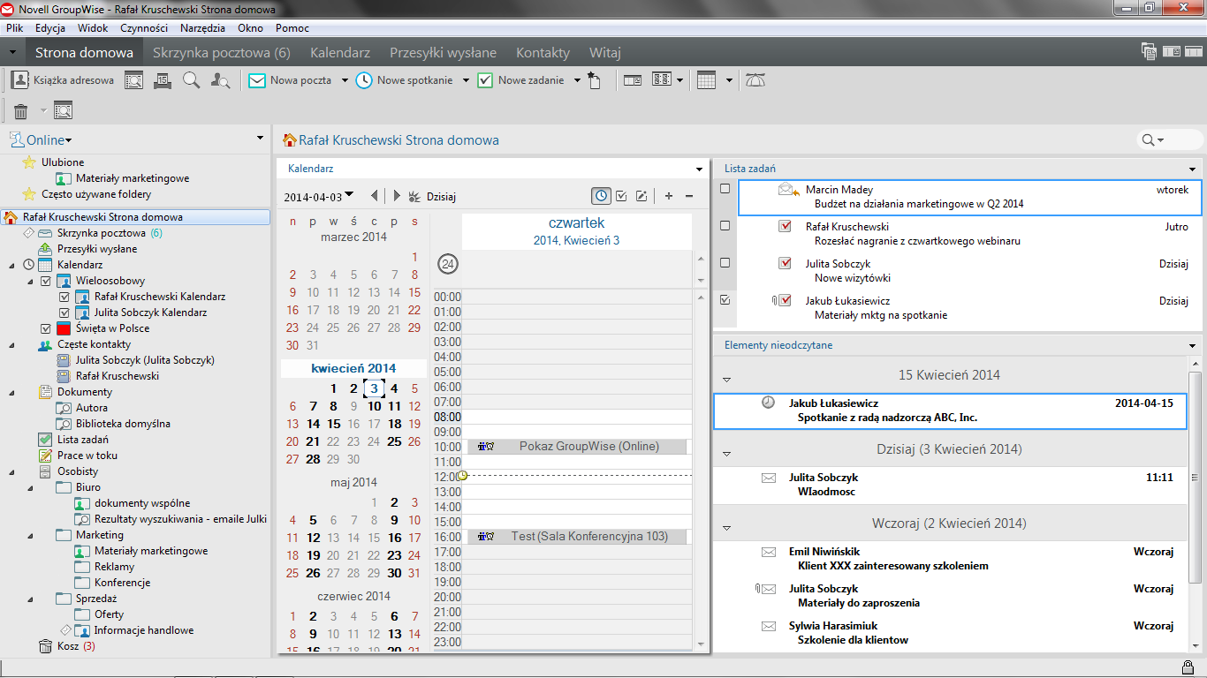This screenshot has height=678, width=1207.
Task: Switch to Przesyłki wysłane tab
Action: coord(444,53)
